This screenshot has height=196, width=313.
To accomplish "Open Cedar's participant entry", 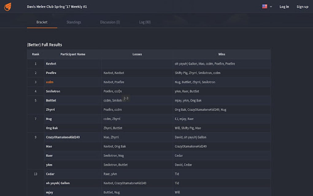I will point(49,174).
